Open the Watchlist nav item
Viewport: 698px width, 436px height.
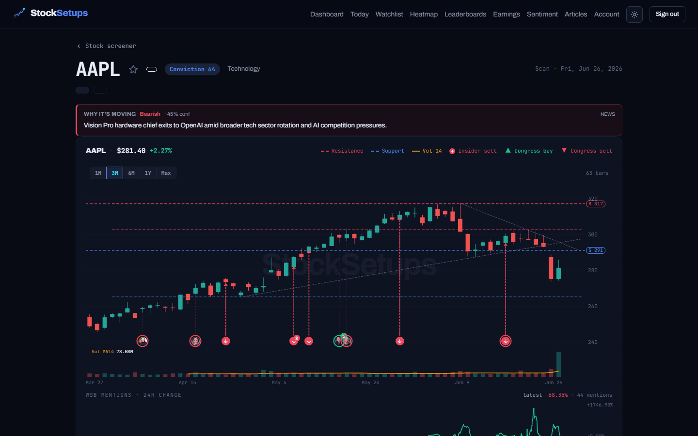(389, 15)
